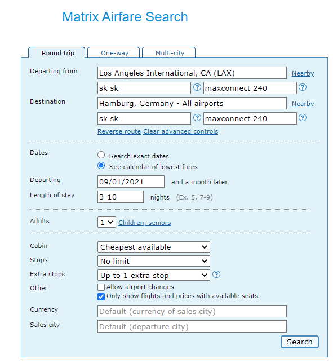
Task: Expand the Extra stops dropdown
Action: click(x=154, y=275)
